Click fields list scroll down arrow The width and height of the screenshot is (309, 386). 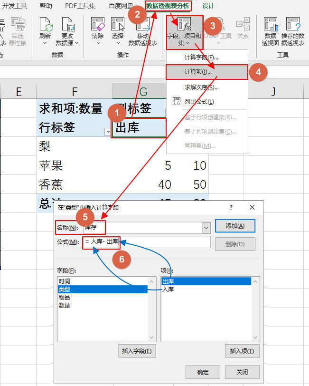[x=152, y=337]
